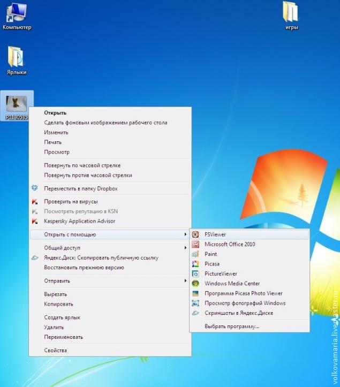Viewport: 340px width, 387px height.
Task: Choose Повернуть по часовой стрелке
Action: click(x=82, y=165)
